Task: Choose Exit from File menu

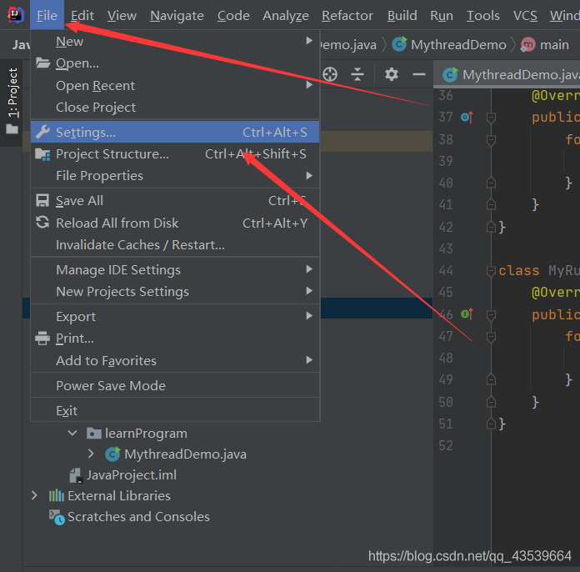Action: [x=175, y=410]
